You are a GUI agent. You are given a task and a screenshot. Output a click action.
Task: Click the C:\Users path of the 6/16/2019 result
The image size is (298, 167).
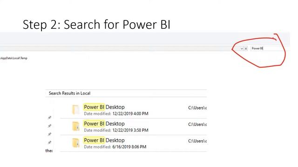click(197, 141)
